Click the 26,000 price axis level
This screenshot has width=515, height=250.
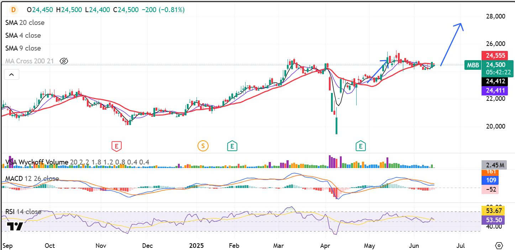point(495,44)
